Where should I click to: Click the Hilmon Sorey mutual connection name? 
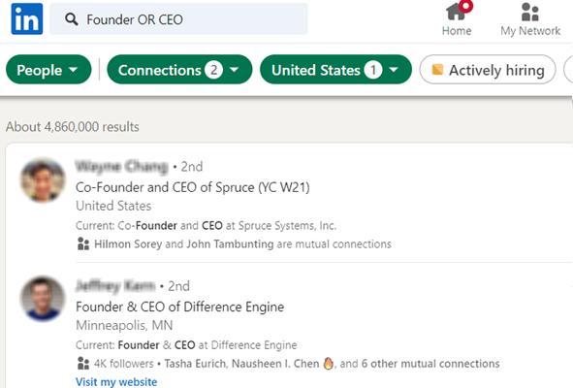pyautogui.click(x=128, y=243)
